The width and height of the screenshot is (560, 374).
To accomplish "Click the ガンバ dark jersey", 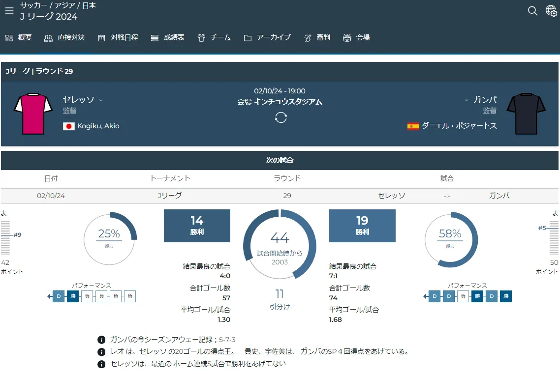I will pos(526,114).
